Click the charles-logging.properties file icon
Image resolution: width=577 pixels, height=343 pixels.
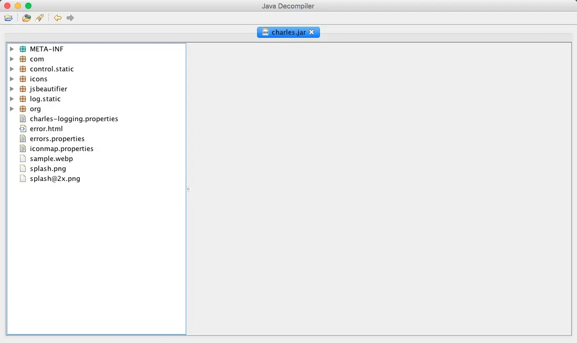coord(23,119)
